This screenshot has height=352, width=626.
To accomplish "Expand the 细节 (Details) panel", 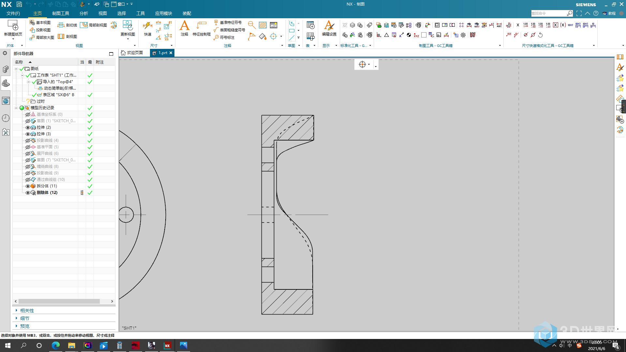I will point(16,318).
